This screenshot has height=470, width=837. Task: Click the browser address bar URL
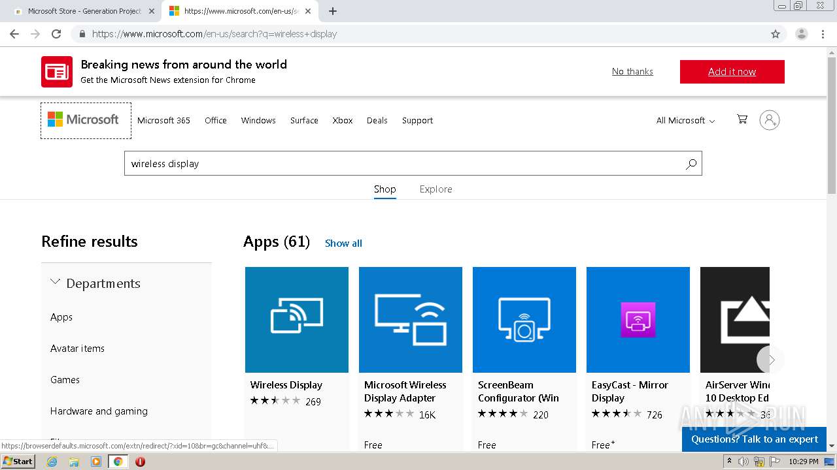tap(214, 34)
